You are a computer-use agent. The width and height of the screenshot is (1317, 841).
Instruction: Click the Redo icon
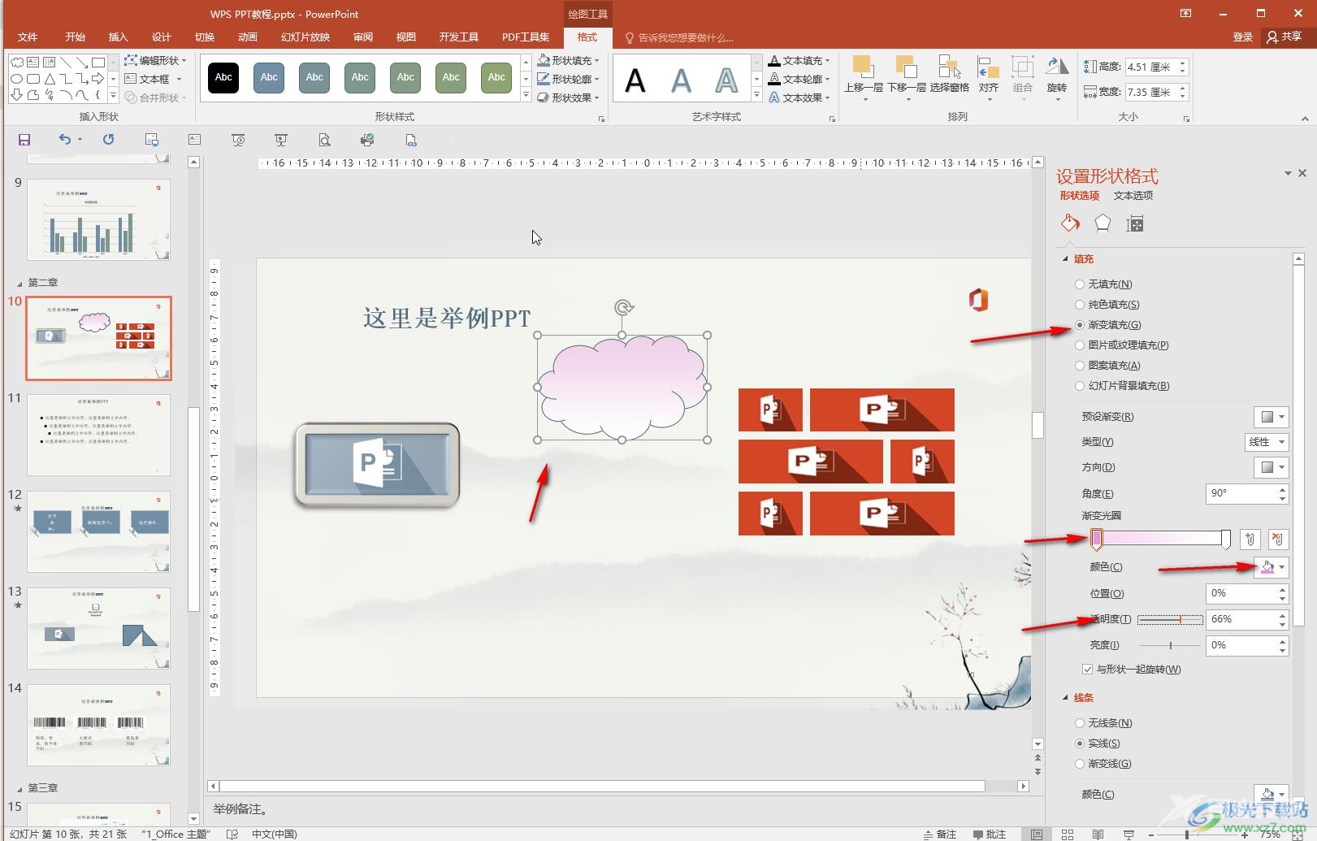108,140
